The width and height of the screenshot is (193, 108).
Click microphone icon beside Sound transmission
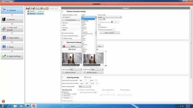click(112, 22)
